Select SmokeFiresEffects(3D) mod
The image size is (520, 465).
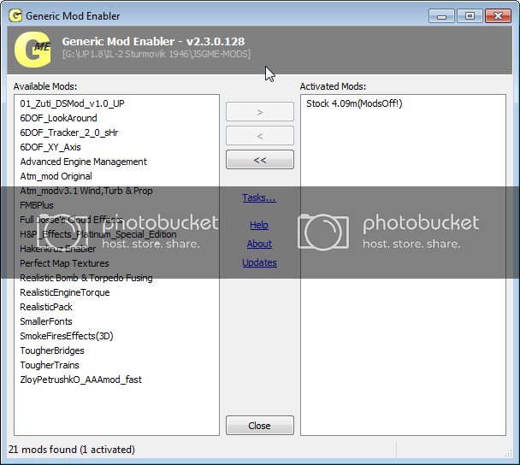point(67,336)
